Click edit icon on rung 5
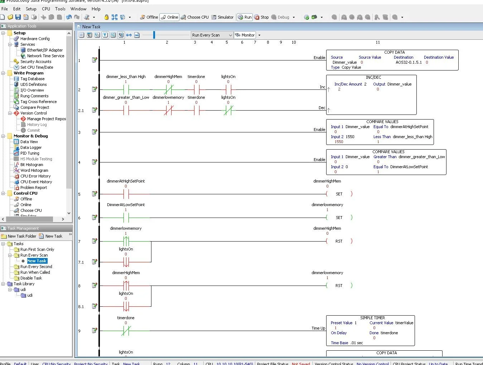The image size is (483, 365). (95, 194)
